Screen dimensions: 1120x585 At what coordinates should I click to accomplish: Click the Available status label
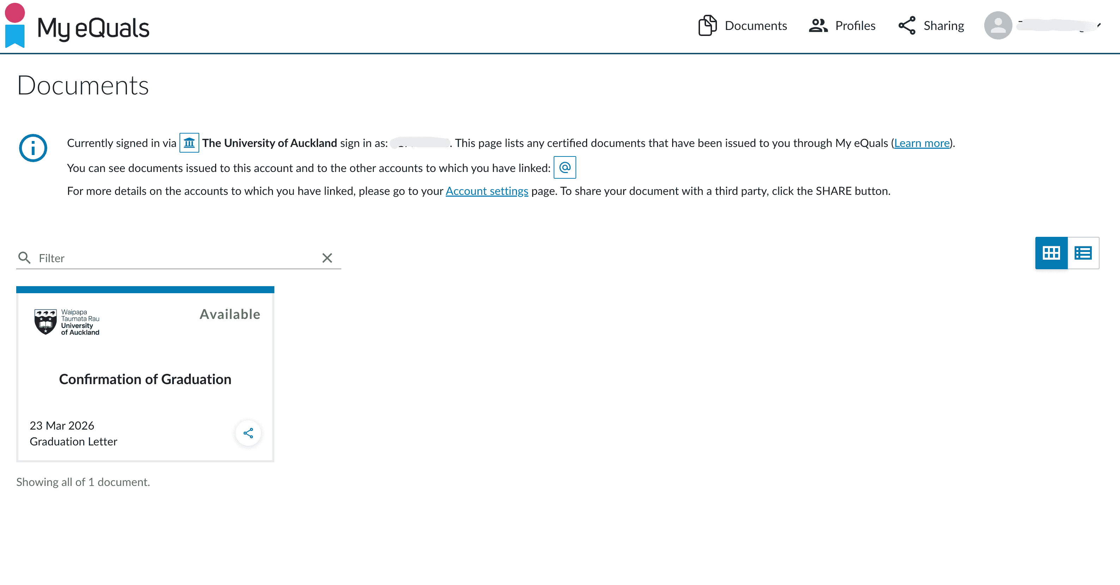(x=230, y=314)
